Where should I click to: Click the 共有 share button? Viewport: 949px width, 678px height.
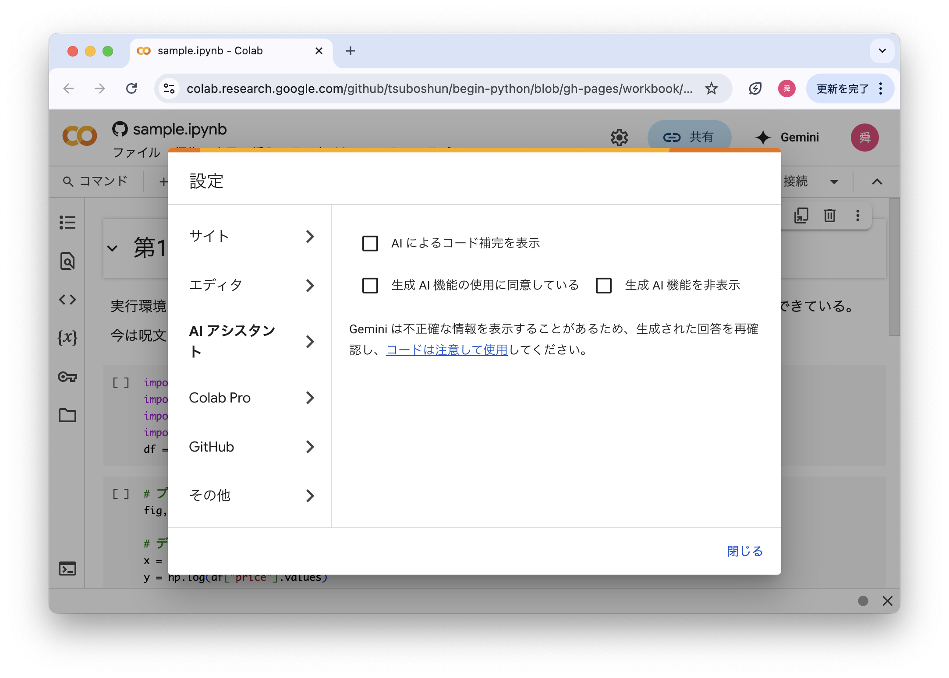pos(689,138)
